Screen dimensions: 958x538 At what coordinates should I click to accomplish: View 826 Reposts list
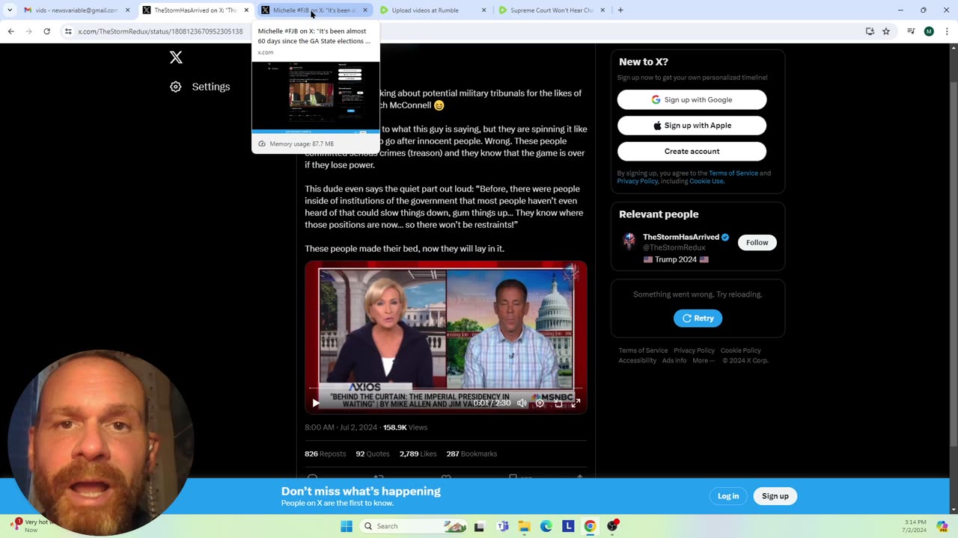(x=326, y=454)
